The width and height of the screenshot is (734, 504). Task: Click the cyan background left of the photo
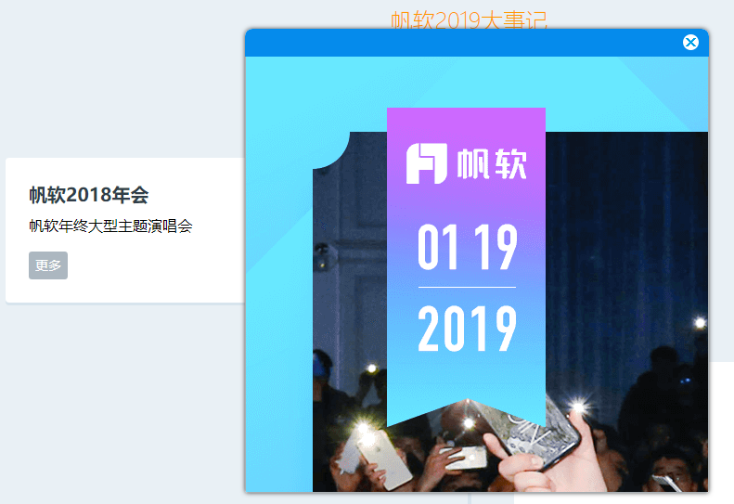coord(279,328)
